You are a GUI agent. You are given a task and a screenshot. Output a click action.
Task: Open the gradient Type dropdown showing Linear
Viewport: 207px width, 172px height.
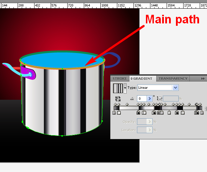pos(158,88)
